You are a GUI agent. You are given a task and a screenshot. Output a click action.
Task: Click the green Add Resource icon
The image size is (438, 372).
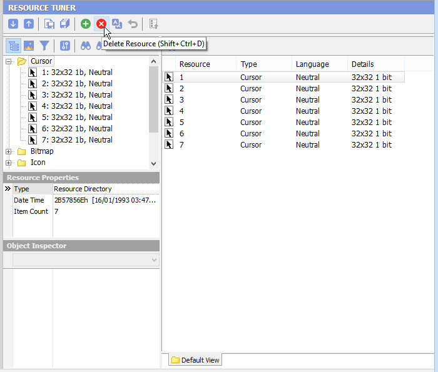(x=86, y=24)
